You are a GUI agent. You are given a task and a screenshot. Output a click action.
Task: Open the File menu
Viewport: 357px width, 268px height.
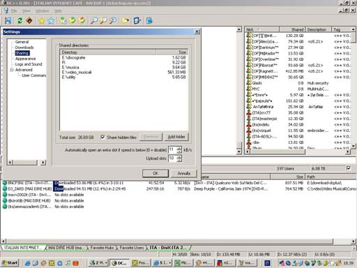pos(14,11)
